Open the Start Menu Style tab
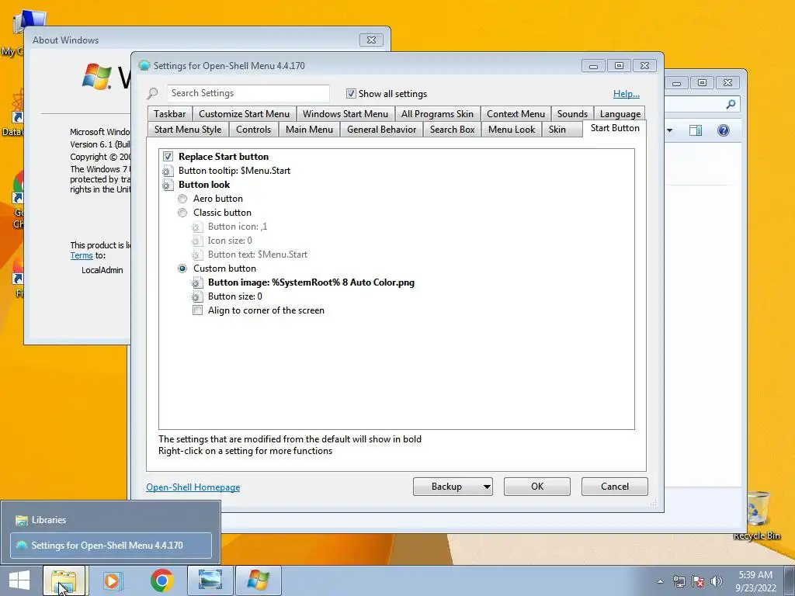 click(188, 130)
